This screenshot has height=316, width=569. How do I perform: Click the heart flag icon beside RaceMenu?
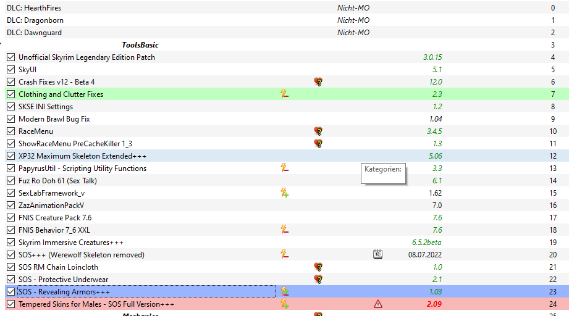[x=318, y=131]
